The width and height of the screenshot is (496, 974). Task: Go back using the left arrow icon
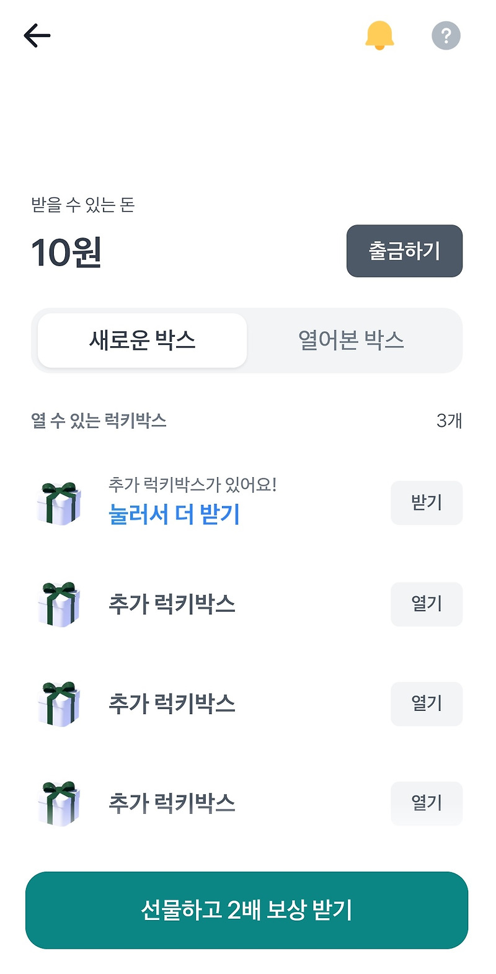37,36
